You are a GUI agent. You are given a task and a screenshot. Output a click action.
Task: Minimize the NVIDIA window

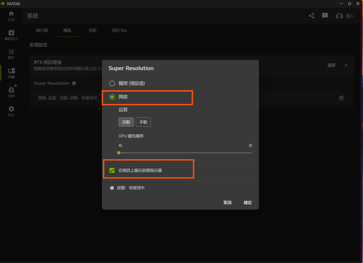(341, 3)
